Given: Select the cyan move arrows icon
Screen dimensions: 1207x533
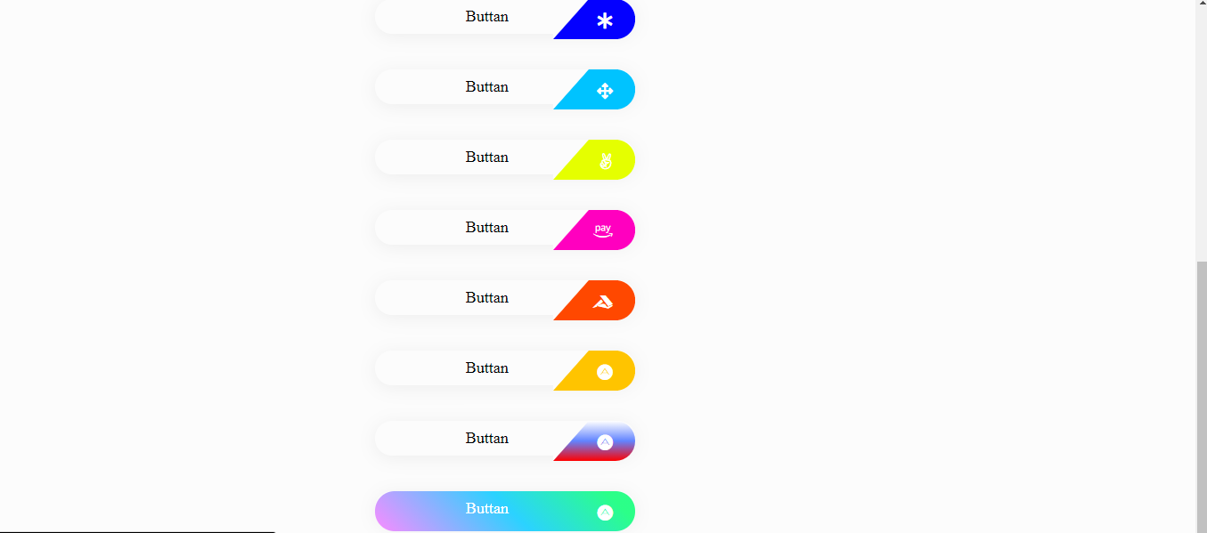Looking at the screenshot, I should pos(605,89).
